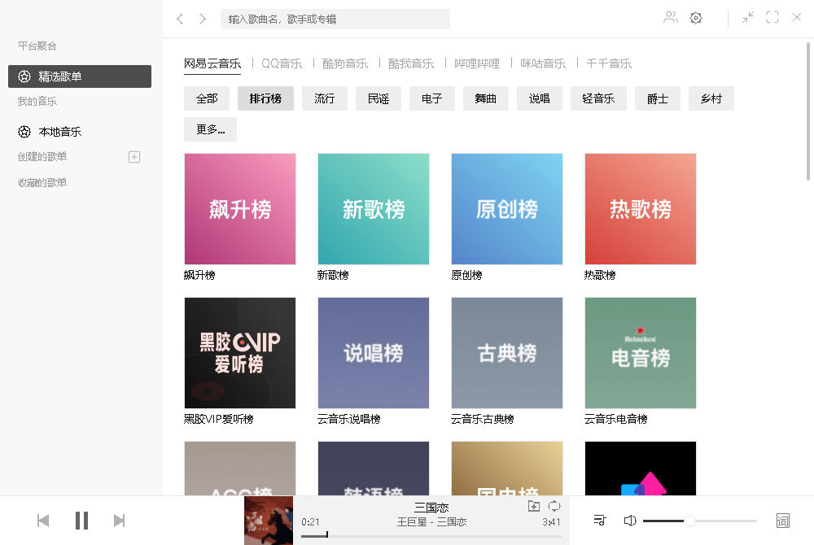Play previous track
The width and height of the screenshot is (814, 545).
(43, 521)
